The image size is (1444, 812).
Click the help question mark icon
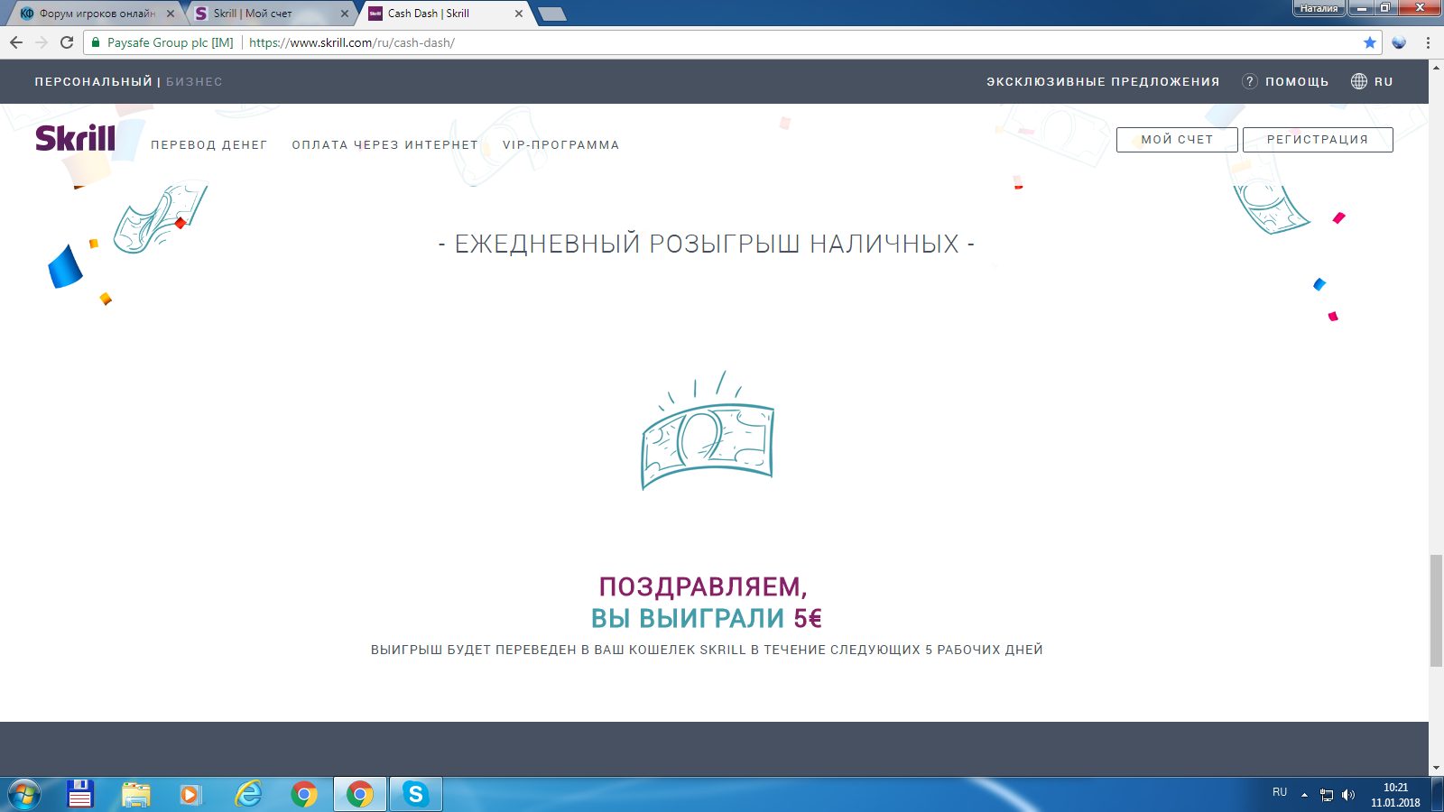[1250, 81]
